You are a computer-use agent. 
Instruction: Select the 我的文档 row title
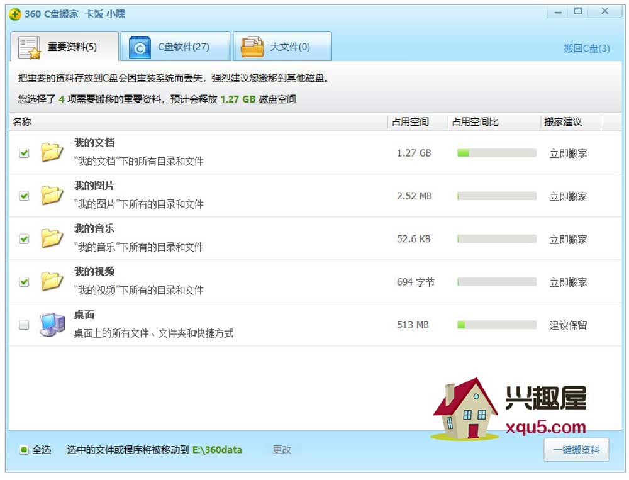click(x=94, y=142)
